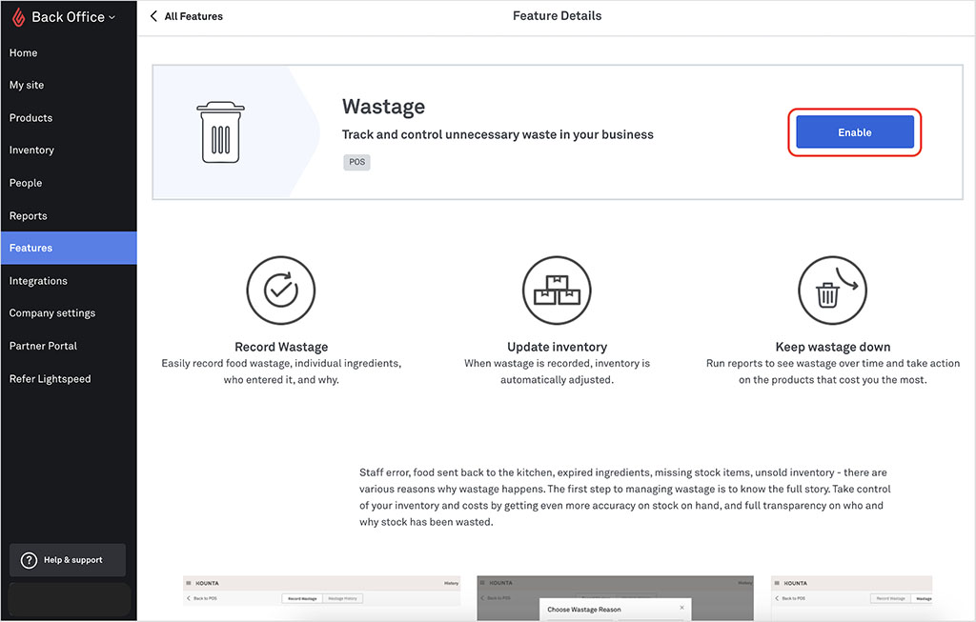The image size is (976, 622).
Task: Click the Feature Details page title
Action: [557, 16]
